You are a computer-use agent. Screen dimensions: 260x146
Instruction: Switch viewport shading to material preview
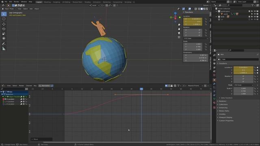(x=204, y=9)
